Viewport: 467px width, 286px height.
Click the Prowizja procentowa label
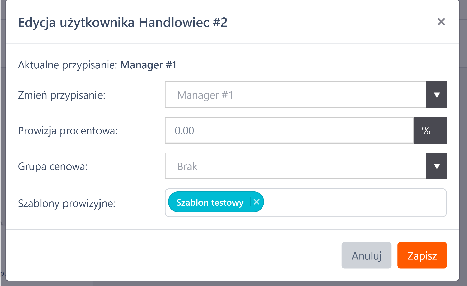coord(68,131)
